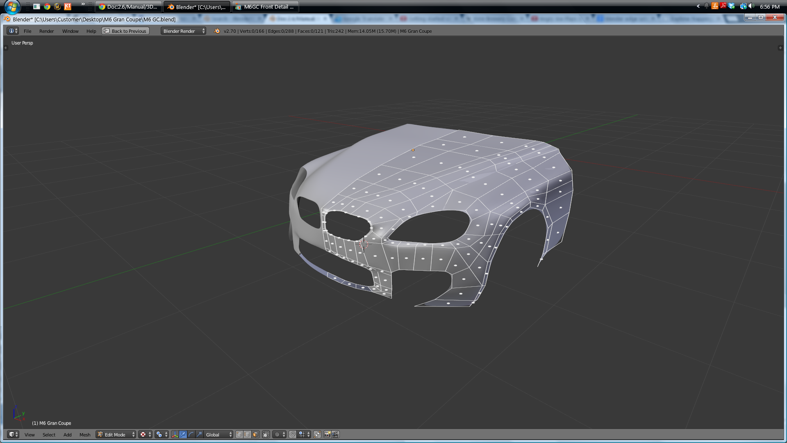Click the object origin dot on hood
The height and width of the screenshot is (443, 787).
(x=413, y=150)
